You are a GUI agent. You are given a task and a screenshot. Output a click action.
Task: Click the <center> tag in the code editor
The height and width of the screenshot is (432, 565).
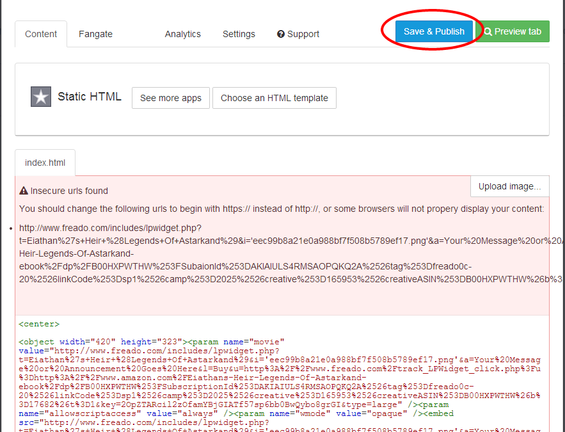click(x=39, y=324)
